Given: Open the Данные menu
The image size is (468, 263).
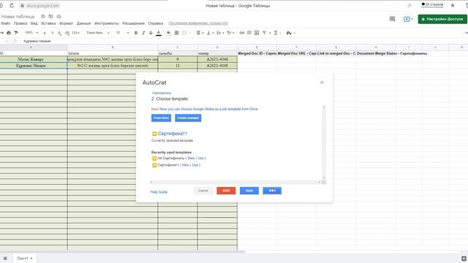Looking at the screenshot, I should (83, 23).
